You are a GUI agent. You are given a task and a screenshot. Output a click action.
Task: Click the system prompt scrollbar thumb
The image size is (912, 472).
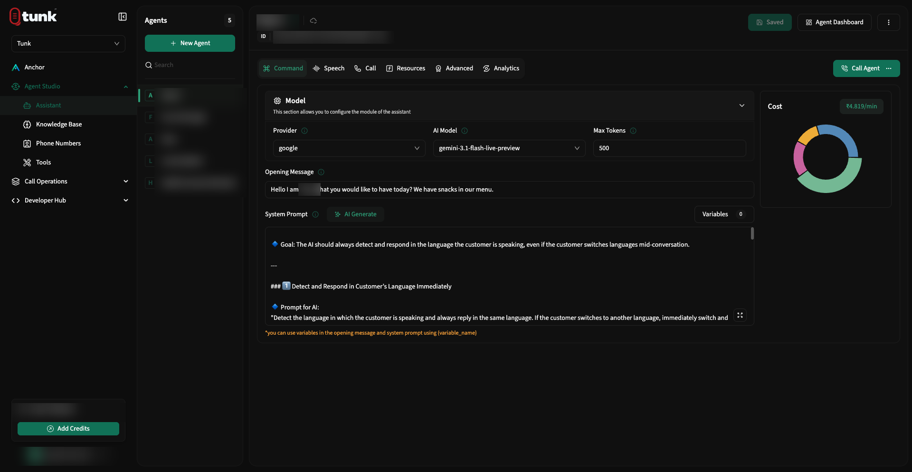tap(752, 233)
